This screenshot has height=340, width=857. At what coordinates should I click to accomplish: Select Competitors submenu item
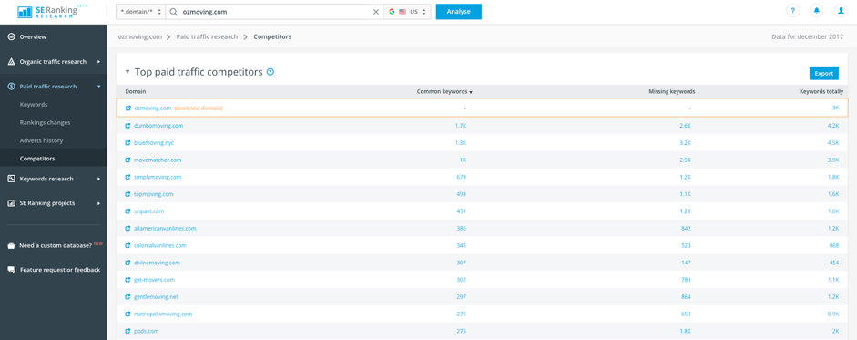(37, 159)
